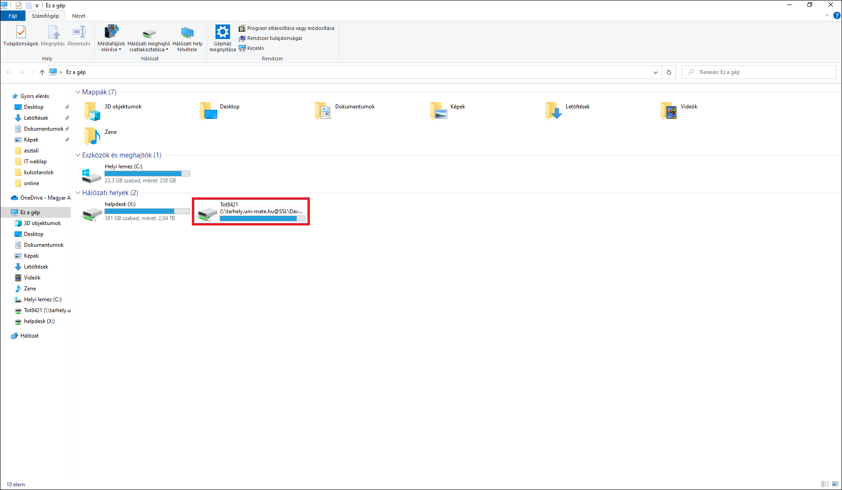
Task: Click the refresh button beside address bar
Action: pyautogui.click(x=669, y=72)
